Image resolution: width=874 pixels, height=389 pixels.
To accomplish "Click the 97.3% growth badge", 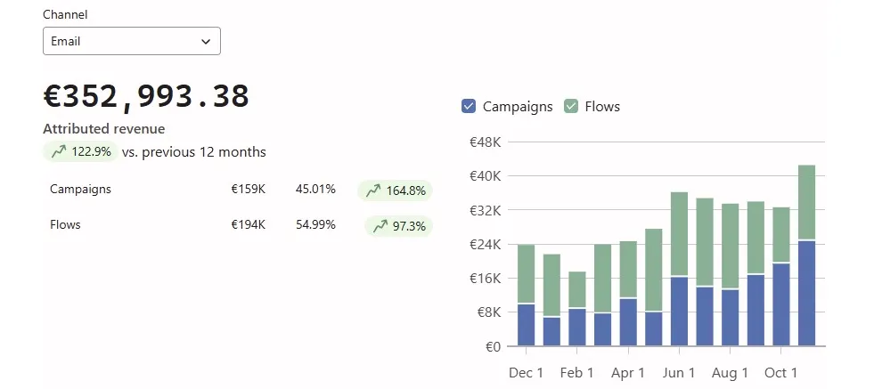I will tap(398, 226).
